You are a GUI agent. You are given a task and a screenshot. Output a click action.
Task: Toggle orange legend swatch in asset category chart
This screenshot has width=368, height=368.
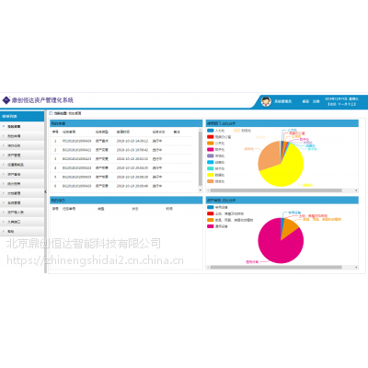(211, 220)
